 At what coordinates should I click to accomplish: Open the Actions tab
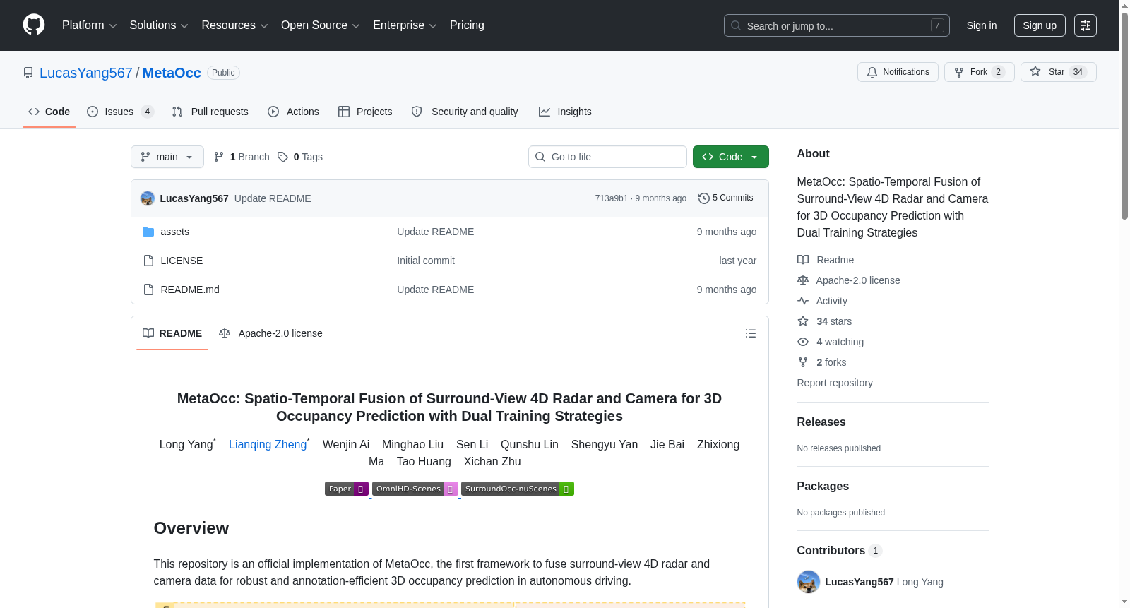point(294,112)
